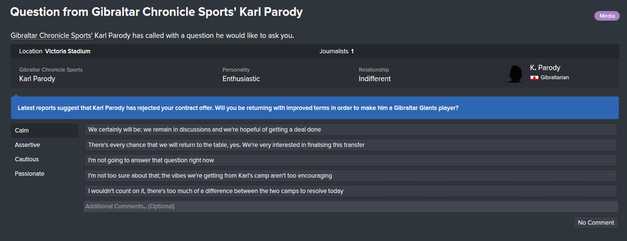This screenshot has width=627, height=241.
Task: Choose the Cautious tone option
Action: click(45, 159)
